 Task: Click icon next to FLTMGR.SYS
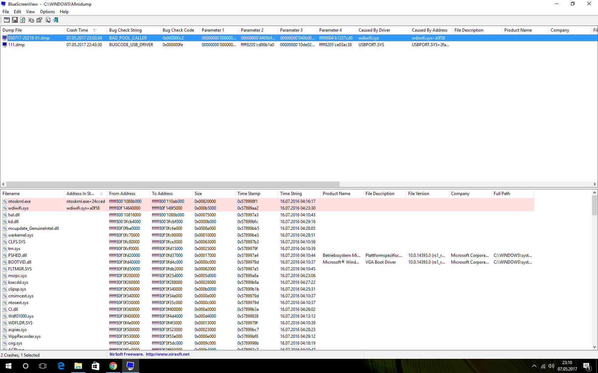(x=5, y=269)
